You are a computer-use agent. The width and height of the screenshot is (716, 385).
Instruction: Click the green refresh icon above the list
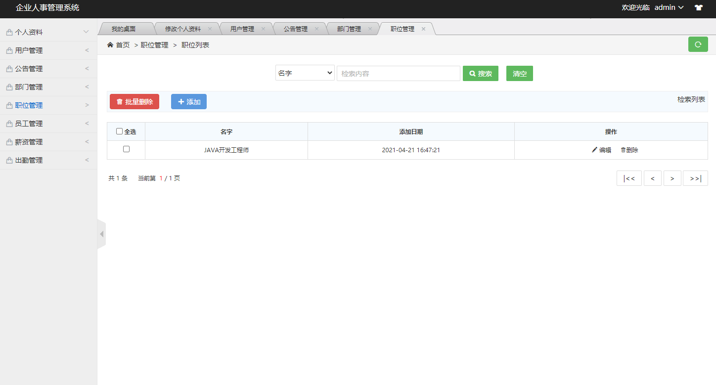click(698, 44)
